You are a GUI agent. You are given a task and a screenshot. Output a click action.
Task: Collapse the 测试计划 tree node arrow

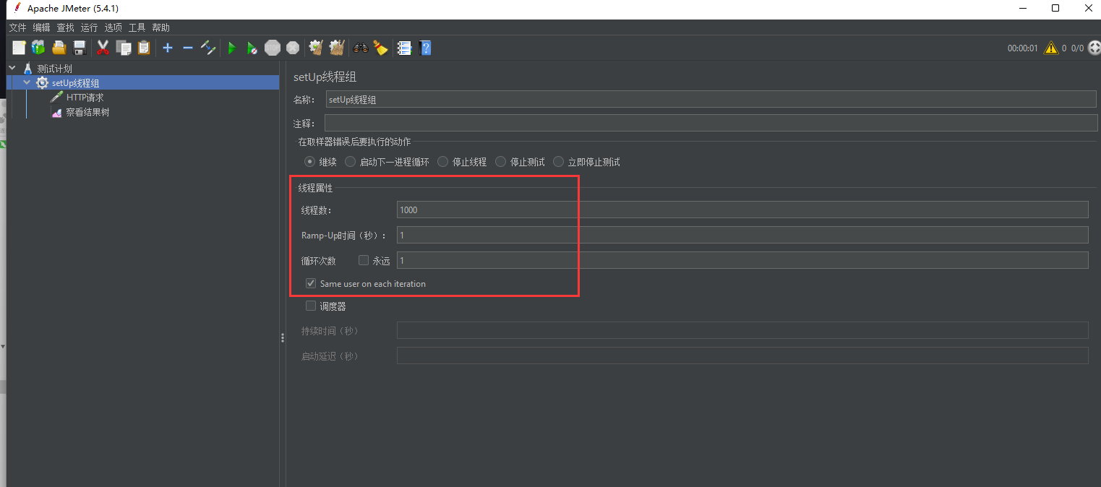[x=12, y=68]
